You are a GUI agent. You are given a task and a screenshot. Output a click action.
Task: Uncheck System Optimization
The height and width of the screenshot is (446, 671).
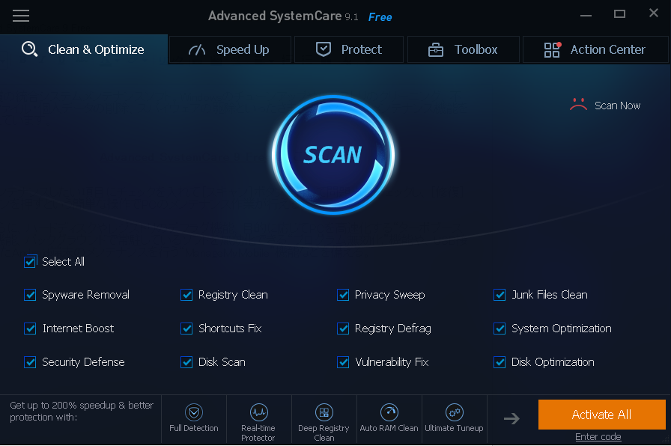500,329
